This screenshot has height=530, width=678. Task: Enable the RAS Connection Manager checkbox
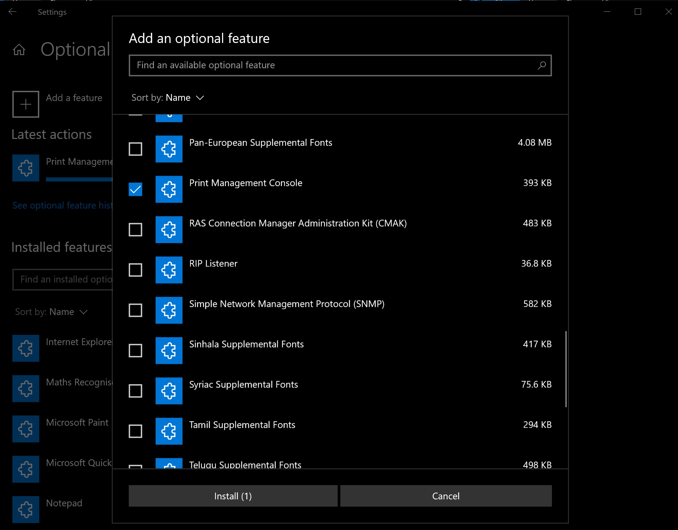pyautogui.click(x=135, y=230)
